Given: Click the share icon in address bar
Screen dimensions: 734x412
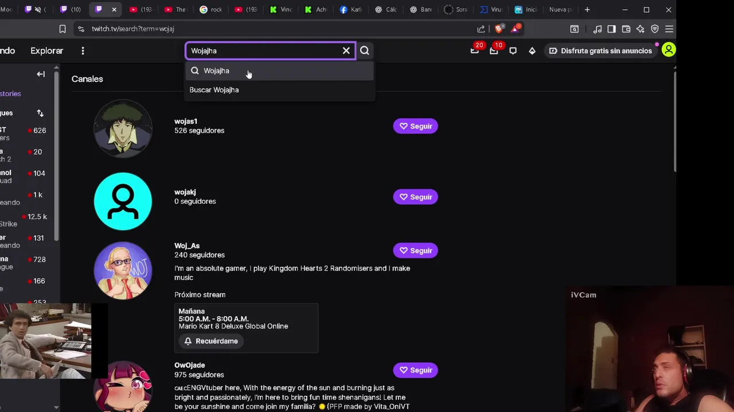Looking at the screenshot, I should [x=481, y=29].
